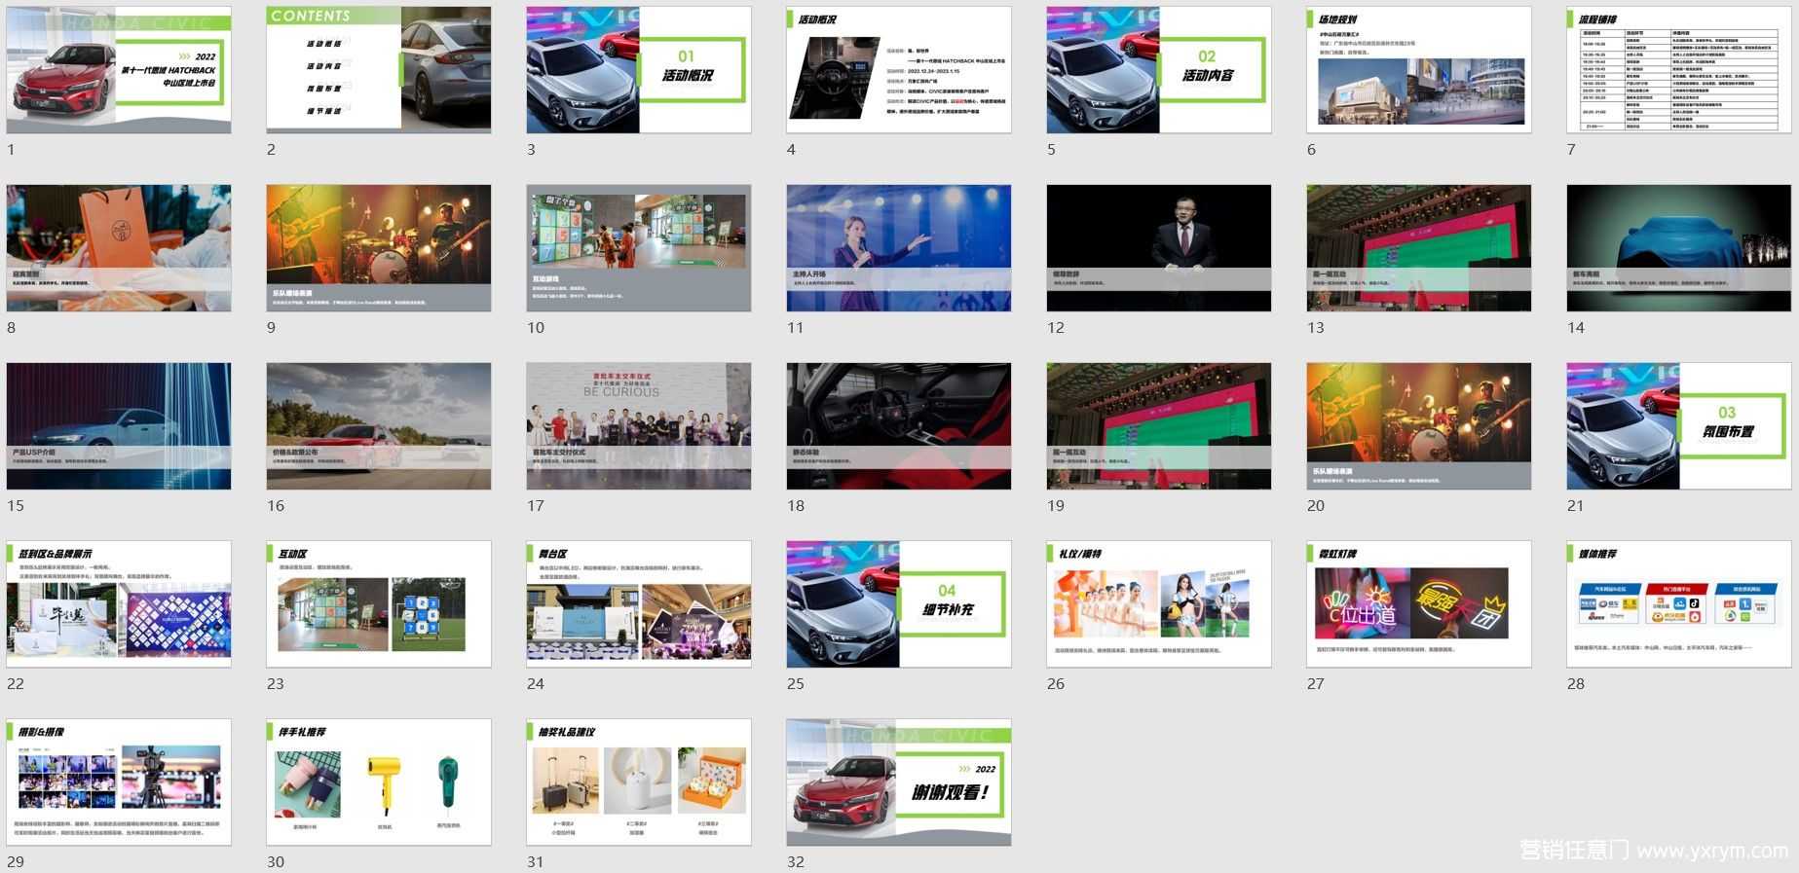Select slide 9 band performance thumbnail
1799x873 pixels.
point(379,248)
